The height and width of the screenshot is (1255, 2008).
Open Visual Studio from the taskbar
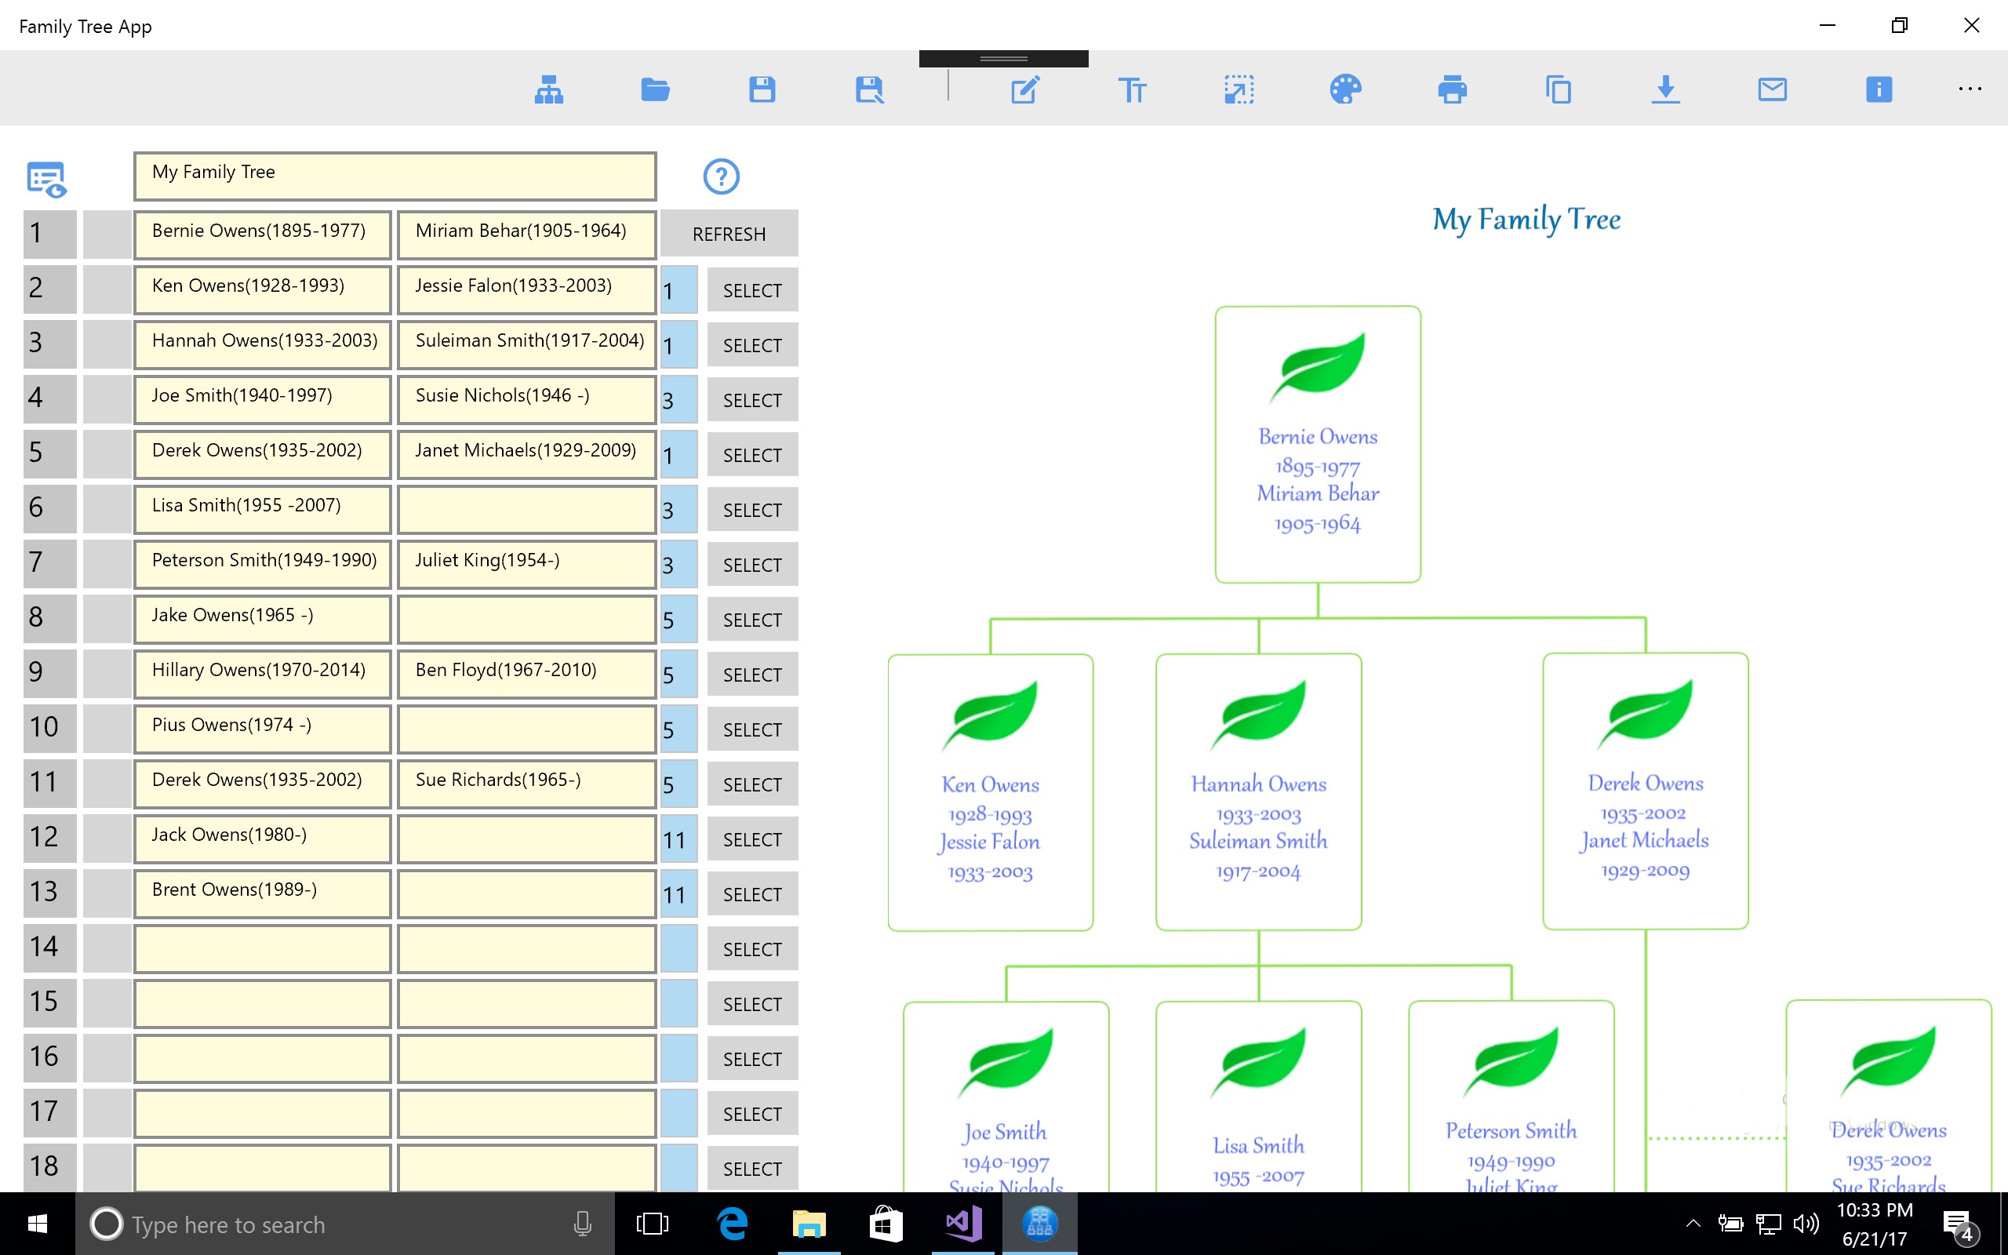coord(963,1224)
